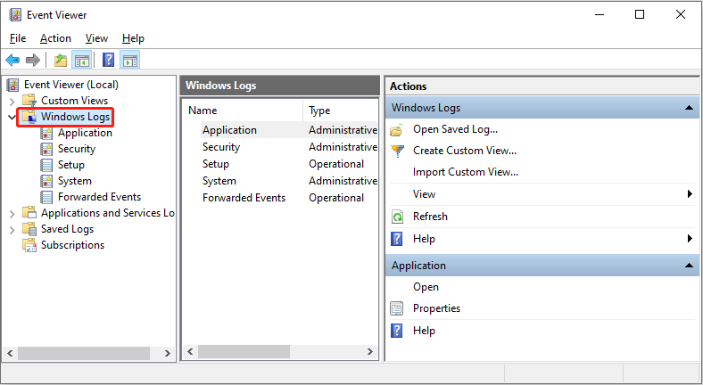Click the Back arrow toolbar icon

(x=12, y=60)
